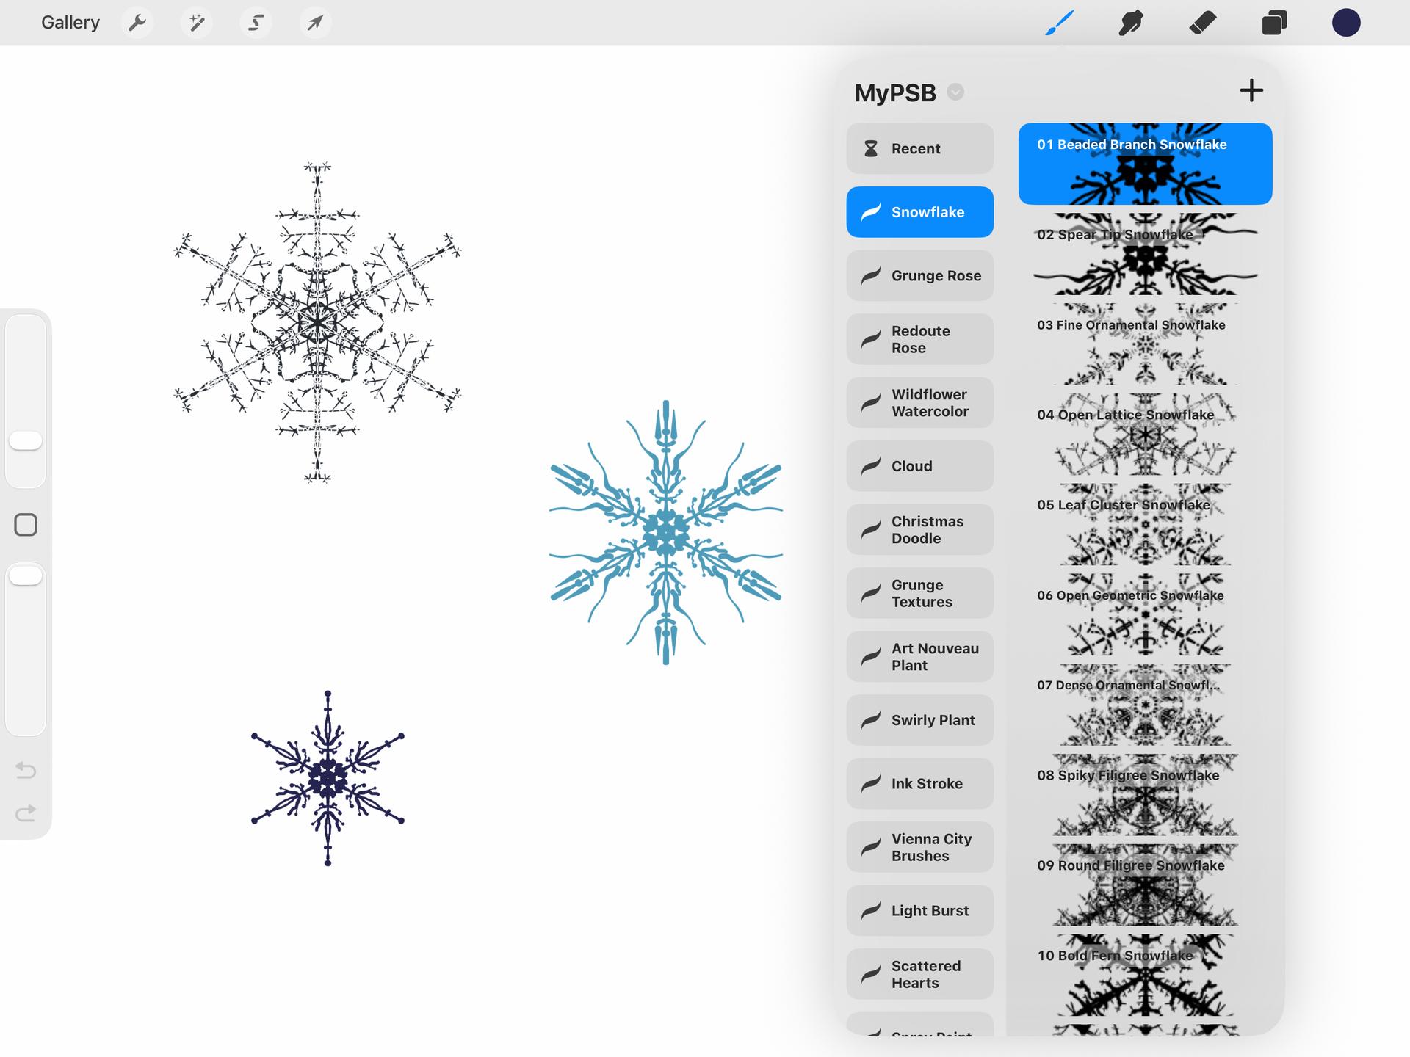Tap the square modify button on sidebar

pyautogui.click(x=26, y=525)
